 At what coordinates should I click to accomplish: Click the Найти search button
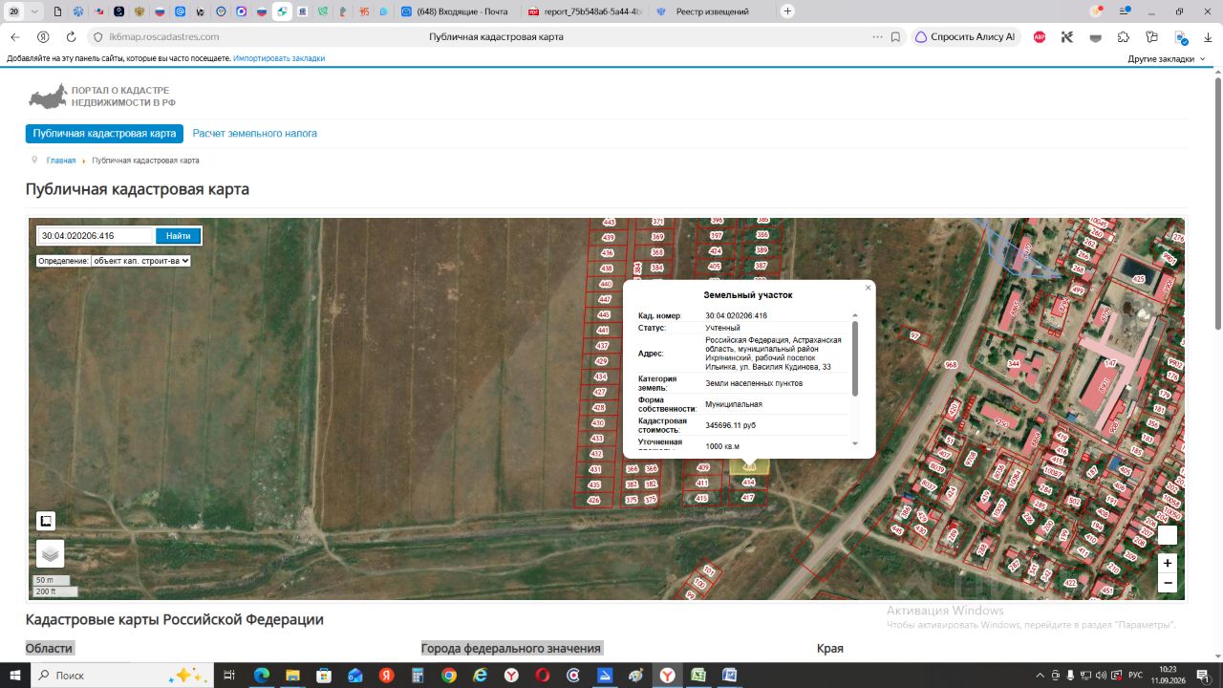click(x=179, y=236)
